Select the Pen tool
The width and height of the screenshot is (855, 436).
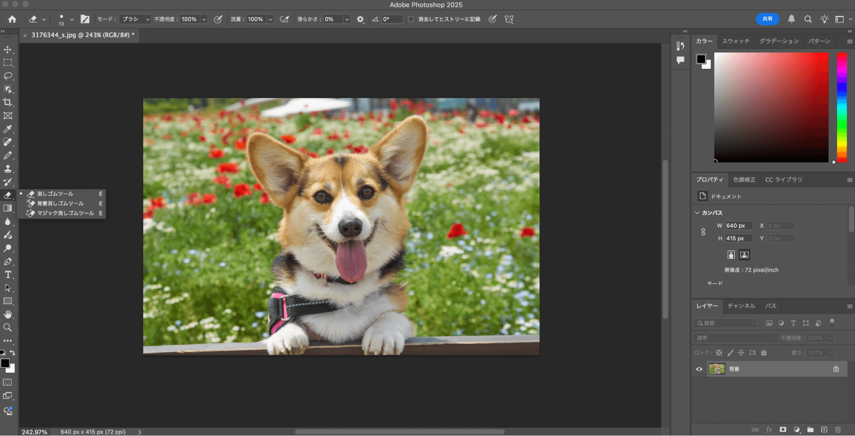tap(8, 262)
